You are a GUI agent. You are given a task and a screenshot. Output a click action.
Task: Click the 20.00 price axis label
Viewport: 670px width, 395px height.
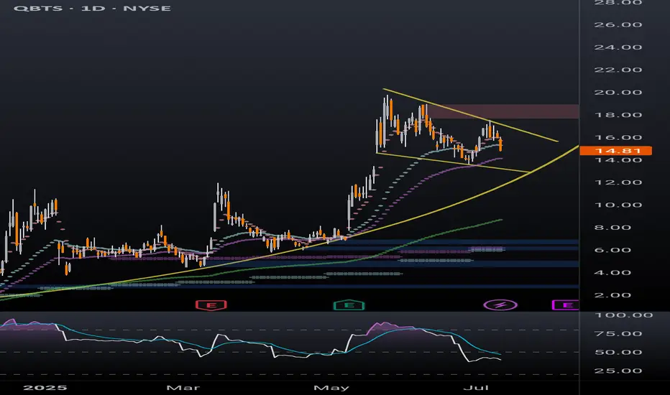tap(618, 92)
